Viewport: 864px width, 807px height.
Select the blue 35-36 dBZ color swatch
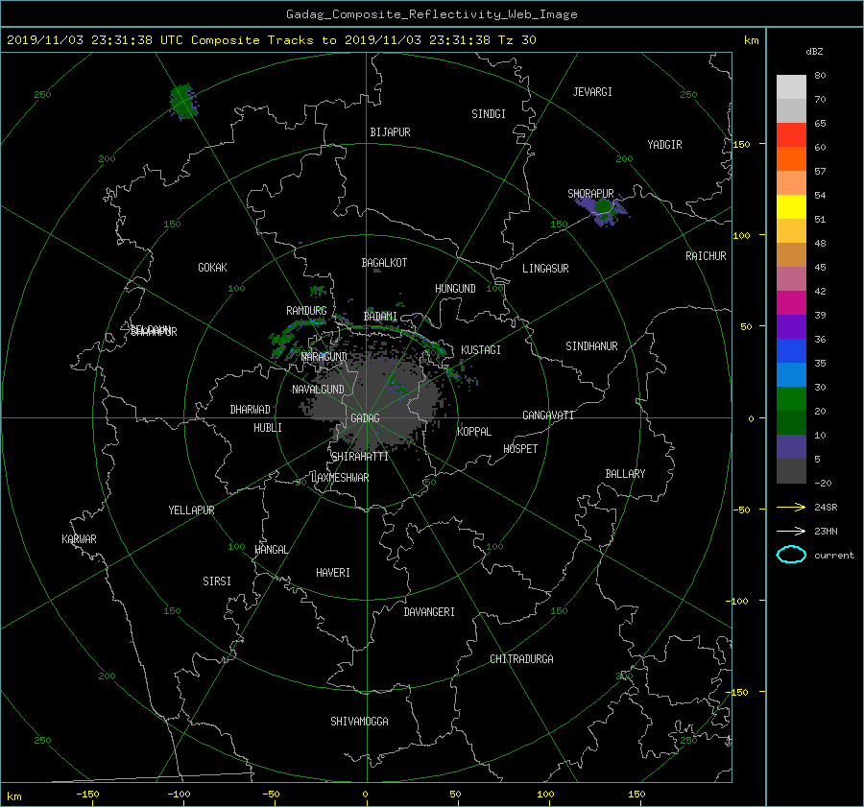pos(791,351)
